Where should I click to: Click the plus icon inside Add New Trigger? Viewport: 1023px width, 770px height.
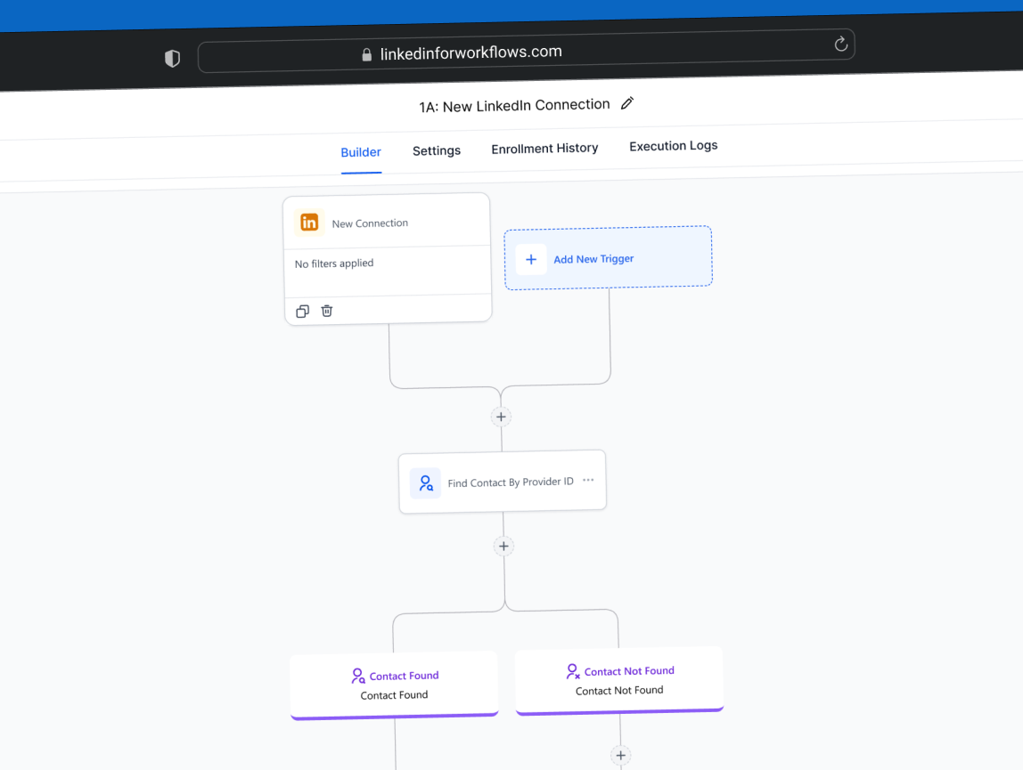pyautogui.click(x=531, y=259)
